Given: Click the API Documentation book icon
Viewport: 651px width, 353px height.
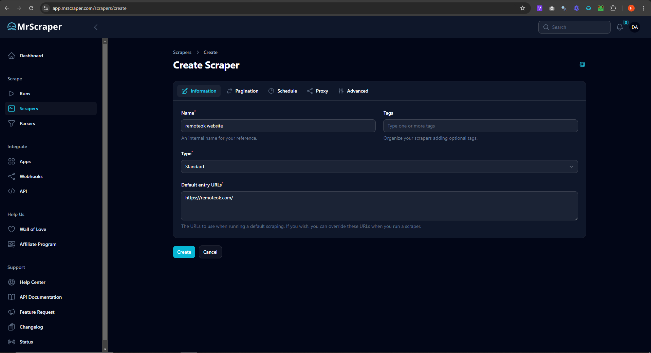Looking at the screenshot, I should 12,297.
